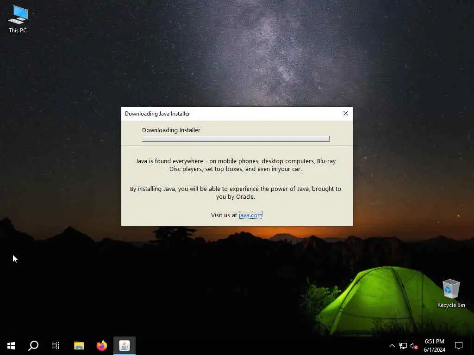Open the Action Center notifications icon
474x355 pixels.
459,346
